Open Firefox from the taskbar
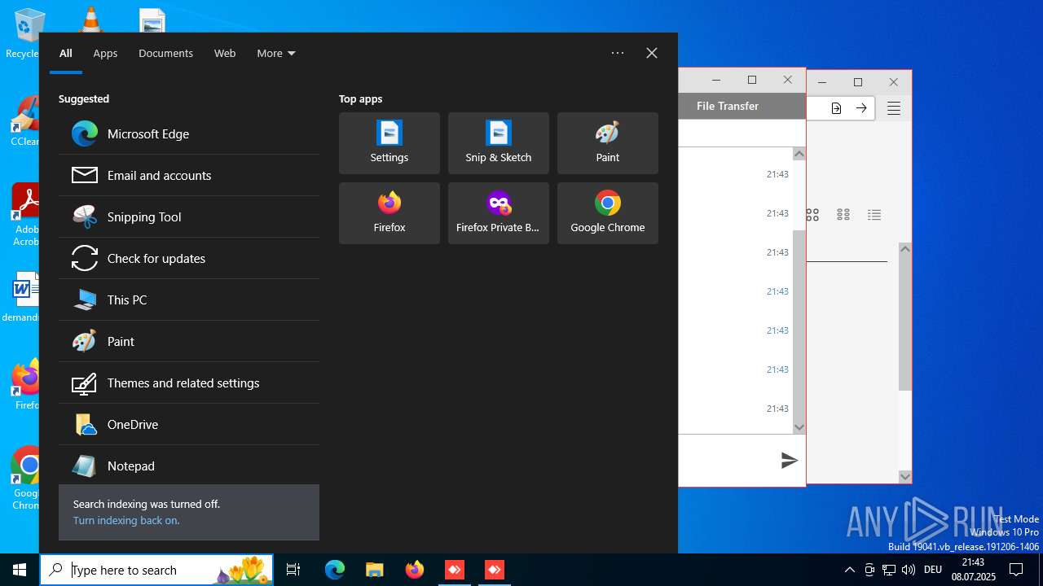The image size is (1043, 586). 415,570
